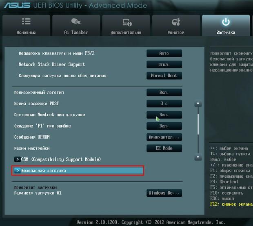Click the Дополнительно computer info icon
253x226 pixels.
coord(127,22)
